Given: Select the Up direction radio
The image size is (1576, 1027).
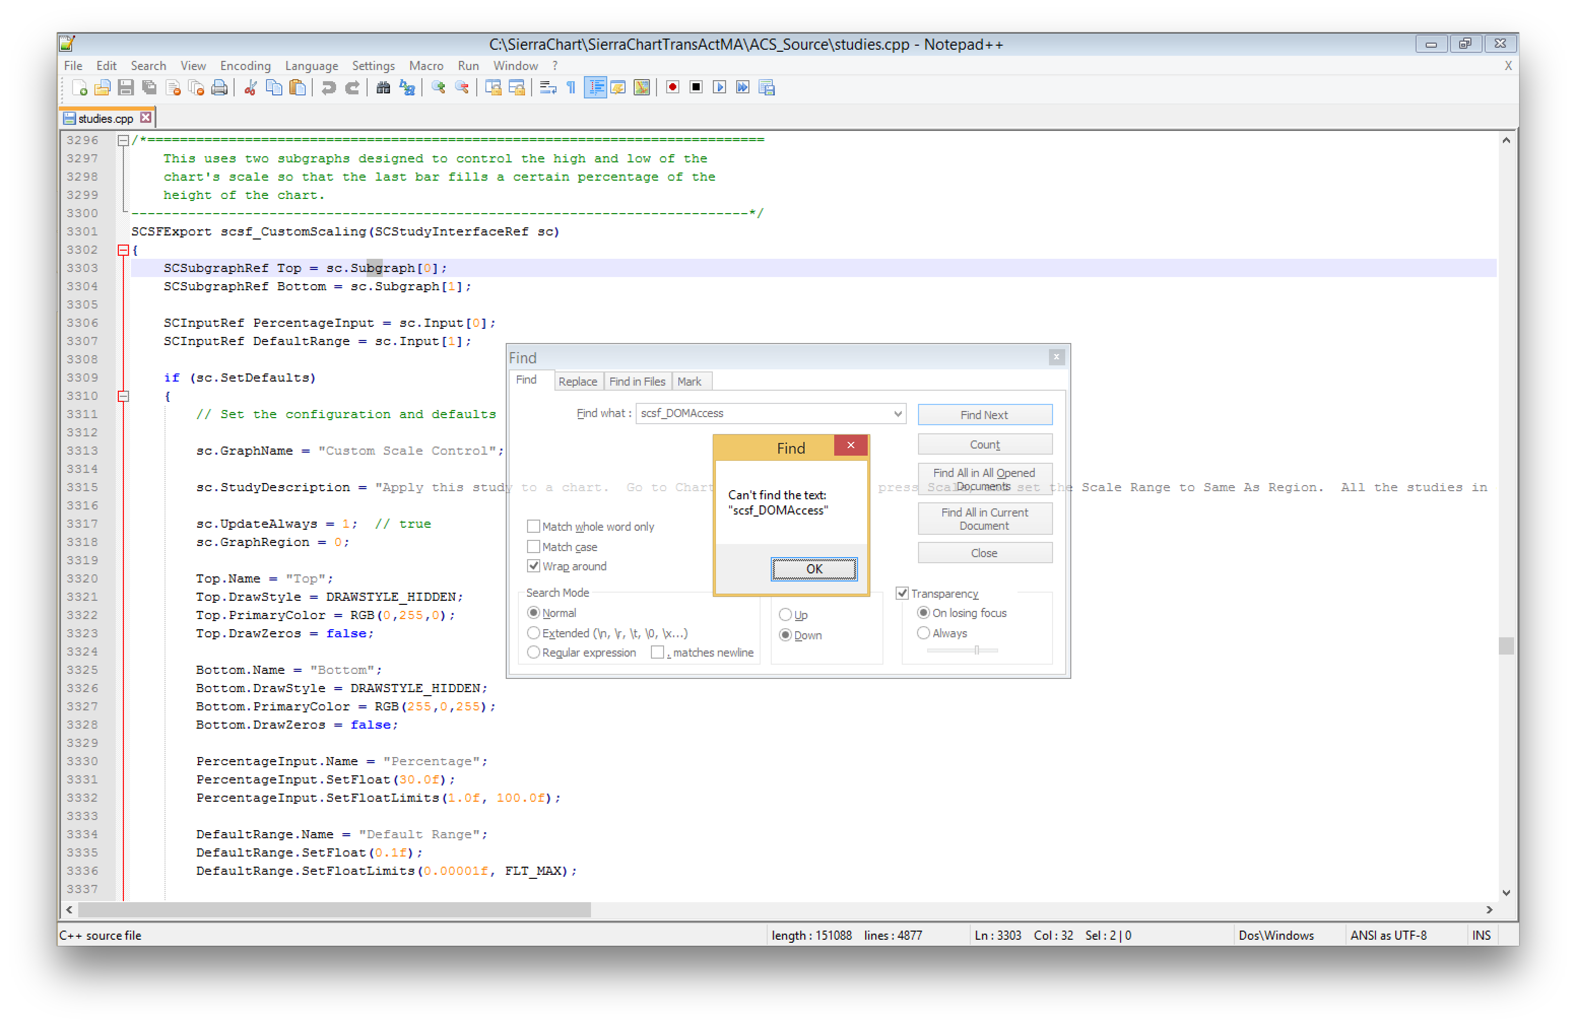Looking at the screenshot, I should tap(785, 615).
